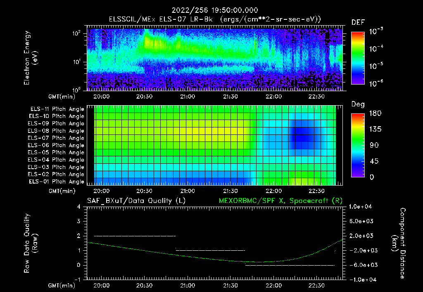Click the 21:00 time tick under the pitch angle panel
Screen dimensions: 423x292
(188, 191)
